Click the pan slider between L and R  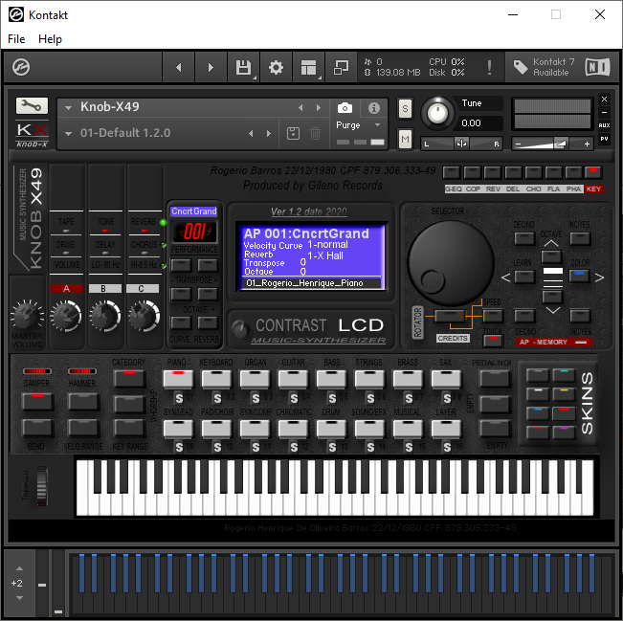[461, 144]
